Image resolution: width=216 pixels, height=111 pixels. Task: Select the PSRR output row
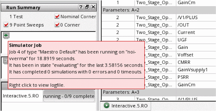click(183, 77)
